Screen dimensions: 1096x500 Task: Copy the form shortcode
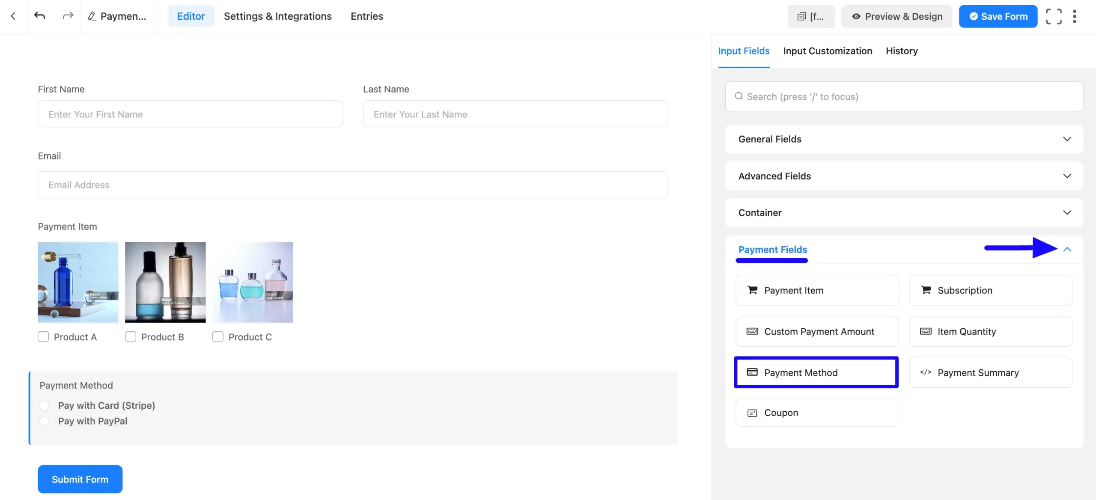coord(811,16)
